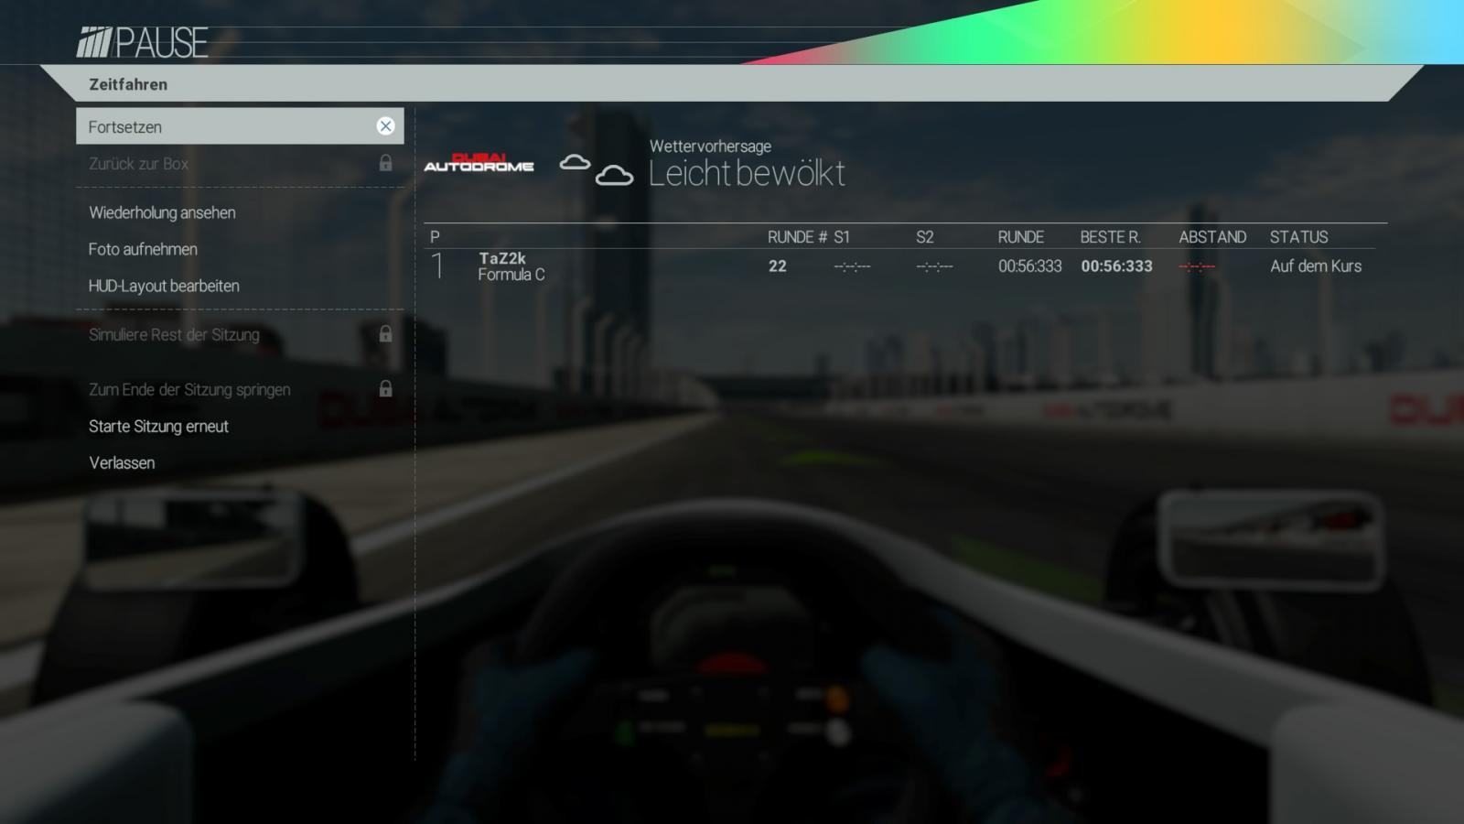Click the driver name TaZ2k
The image size is (1464, 824).
502,258
